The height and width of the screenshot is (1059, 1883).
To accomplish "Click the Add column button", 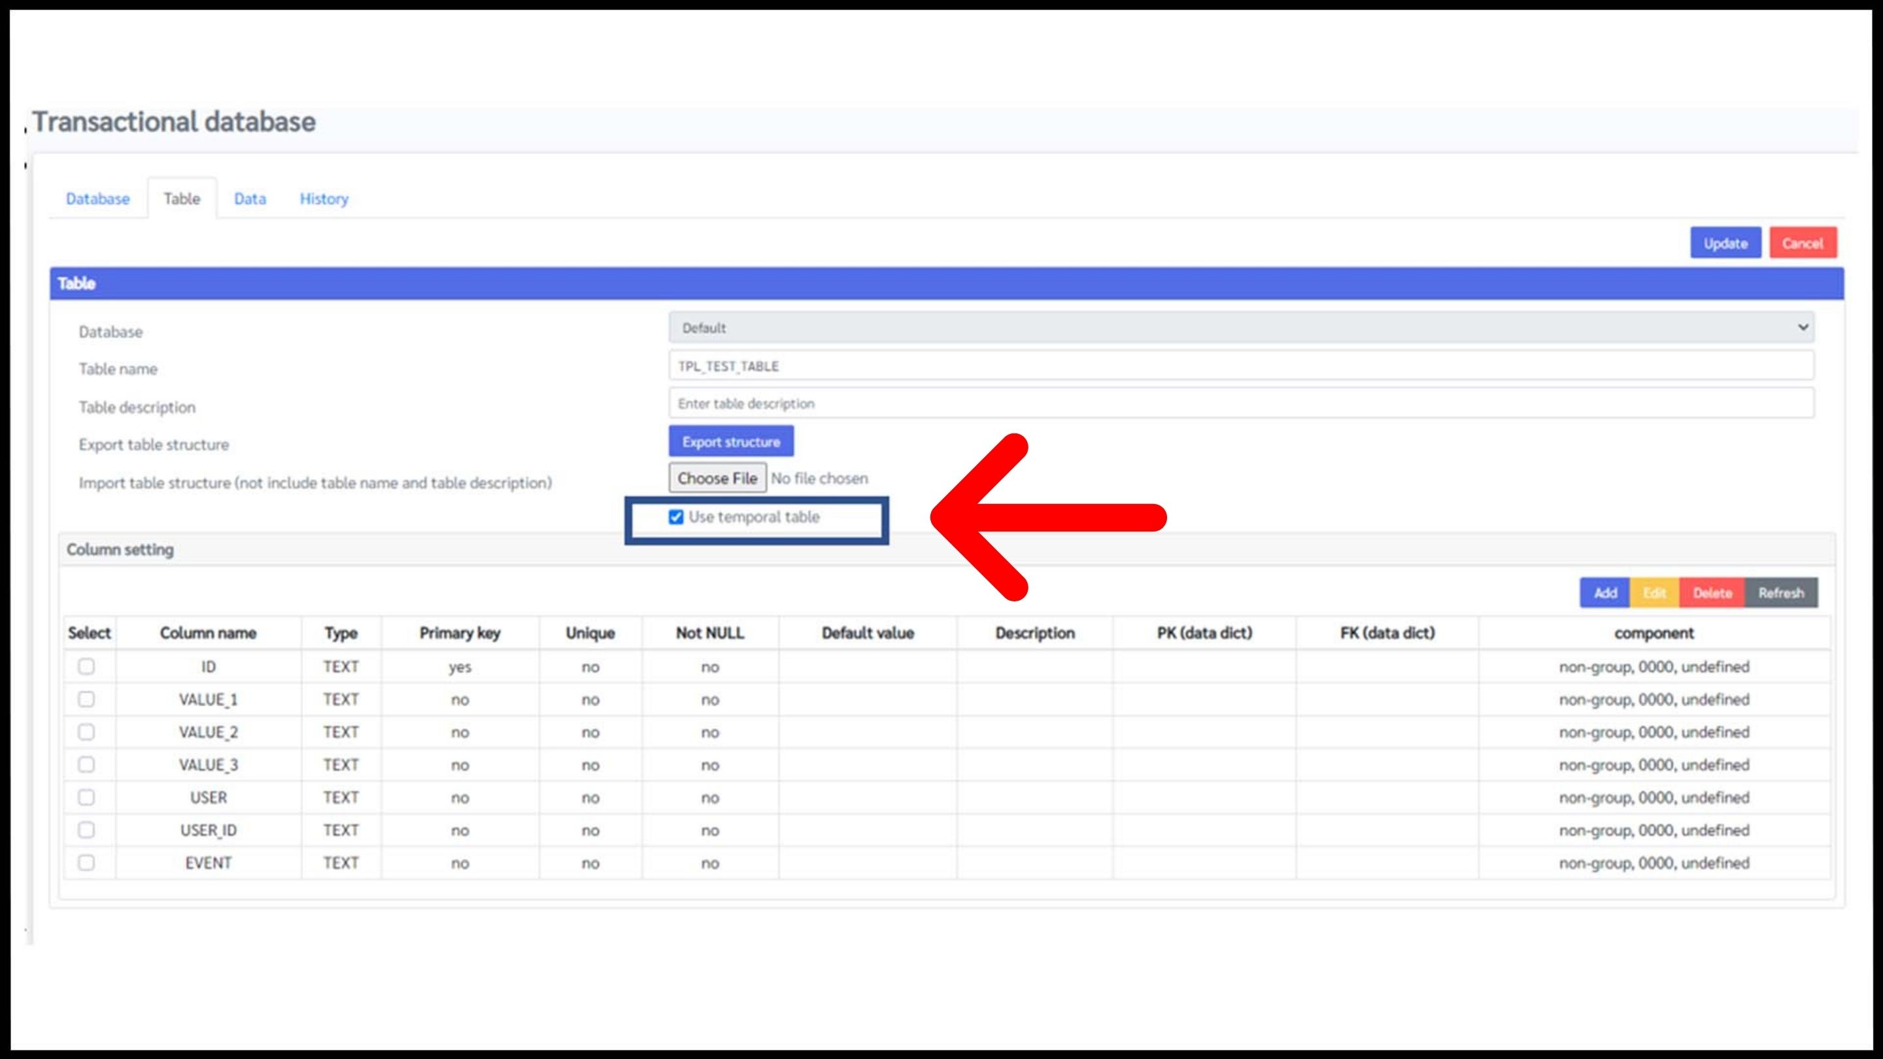I will click(x=1605, y=593).
